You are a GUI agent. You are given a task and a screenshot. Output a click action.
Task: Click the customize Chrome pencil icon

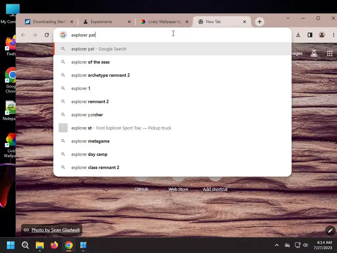pyautogui.click(x=330, y=231)
